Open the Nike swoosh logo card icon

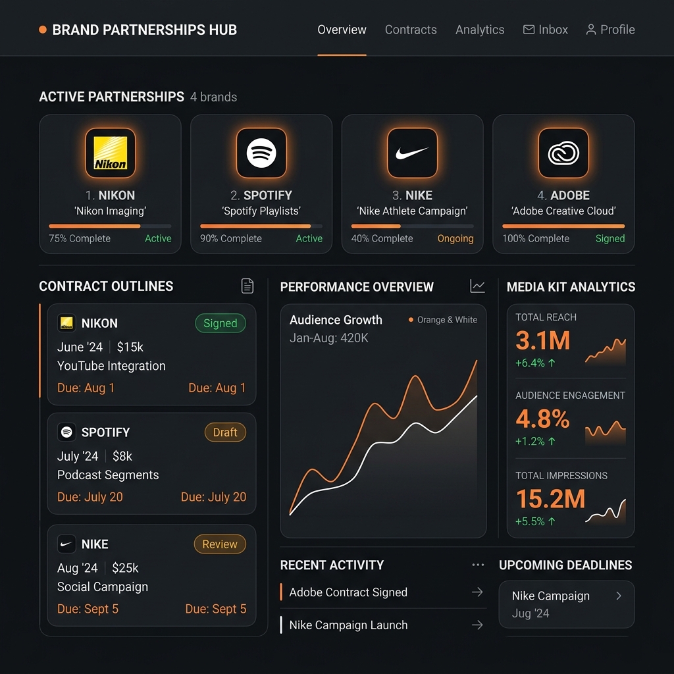click(412, 153)
